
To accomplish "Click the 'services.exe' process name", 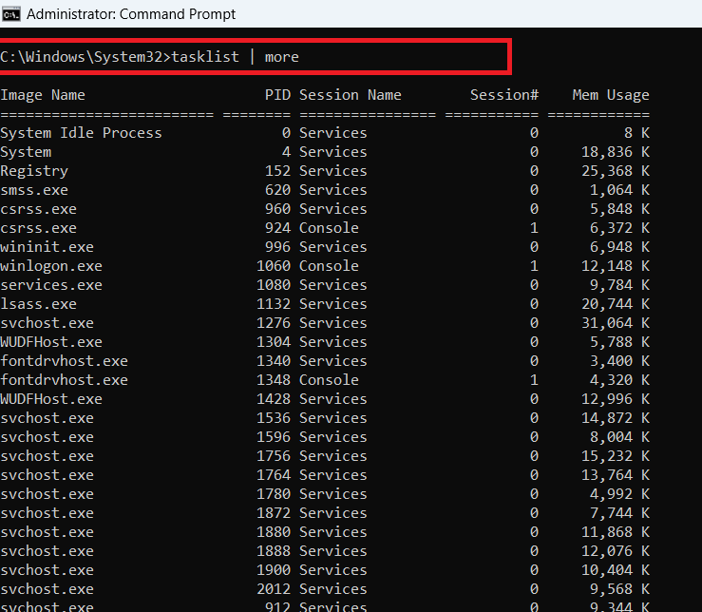I will (x=51, y=285).
